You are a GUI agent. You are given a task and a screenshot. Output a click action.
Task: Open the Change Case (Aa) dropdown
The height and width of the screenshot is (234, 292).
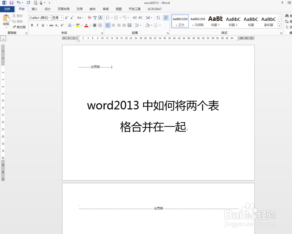coord(80,18)
